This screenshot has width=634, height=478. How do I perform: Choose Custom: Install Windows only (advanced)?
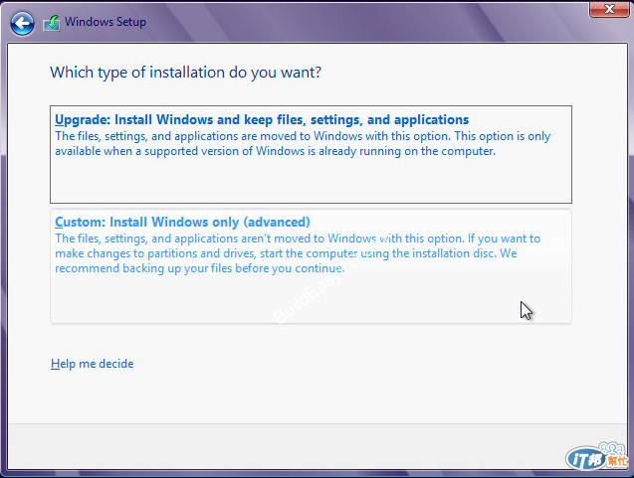point(311,266)
